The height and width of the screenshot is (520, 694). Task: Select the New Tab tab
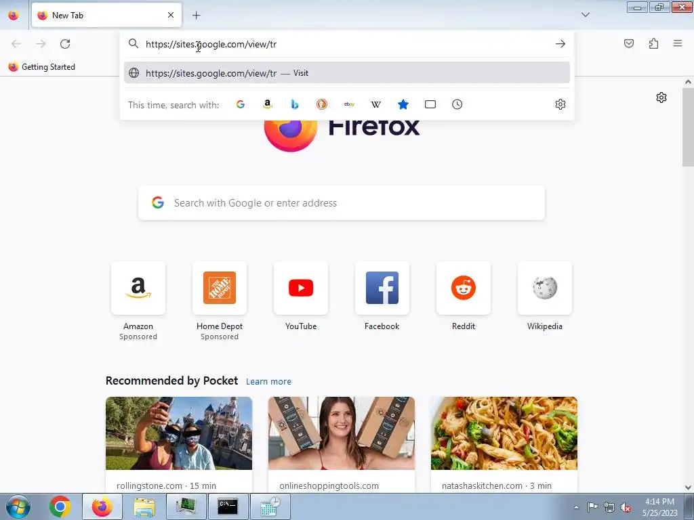pyautogui.click(x=106, y=16)
